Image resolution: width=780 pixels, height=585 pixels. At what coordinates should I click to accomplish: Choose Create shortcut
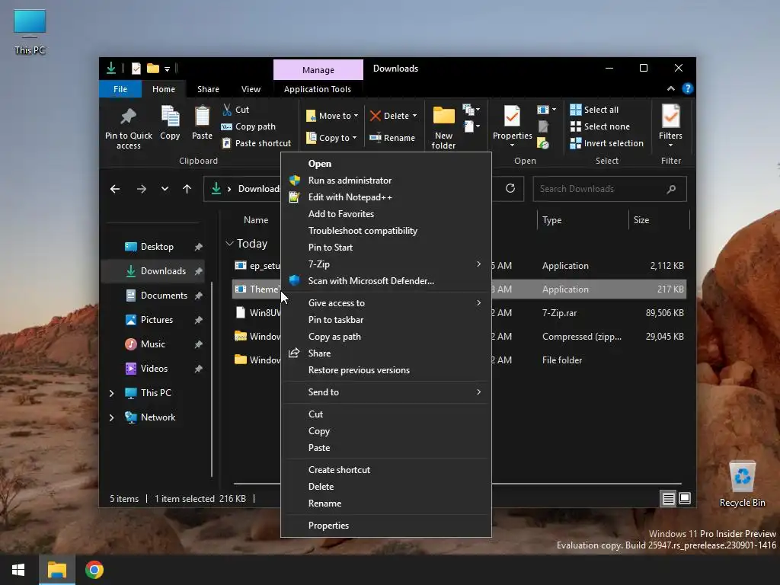point(386,469)
